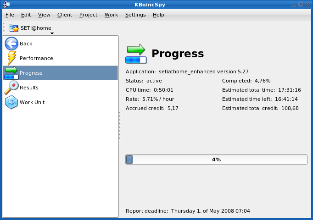Click the Progress green arrow sidebar icon

11,73
